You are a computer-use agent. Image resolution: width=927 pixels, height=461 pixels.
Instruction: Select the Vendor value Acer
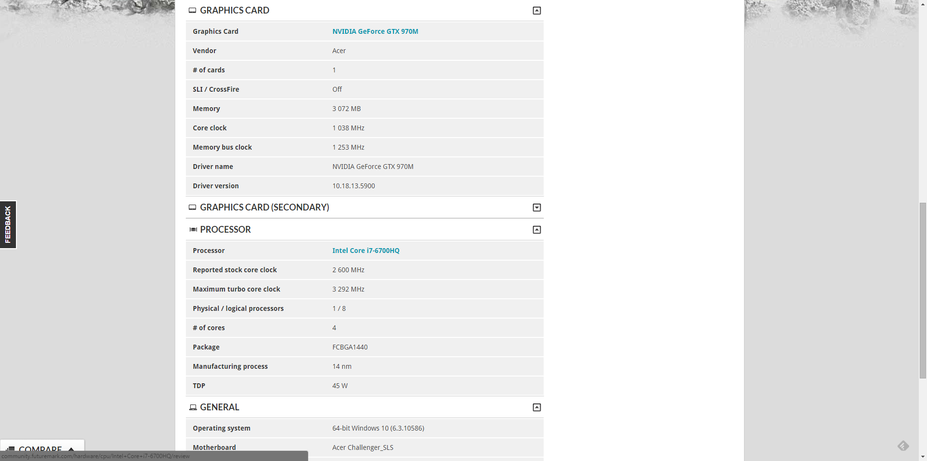click(x=339, y=51)
